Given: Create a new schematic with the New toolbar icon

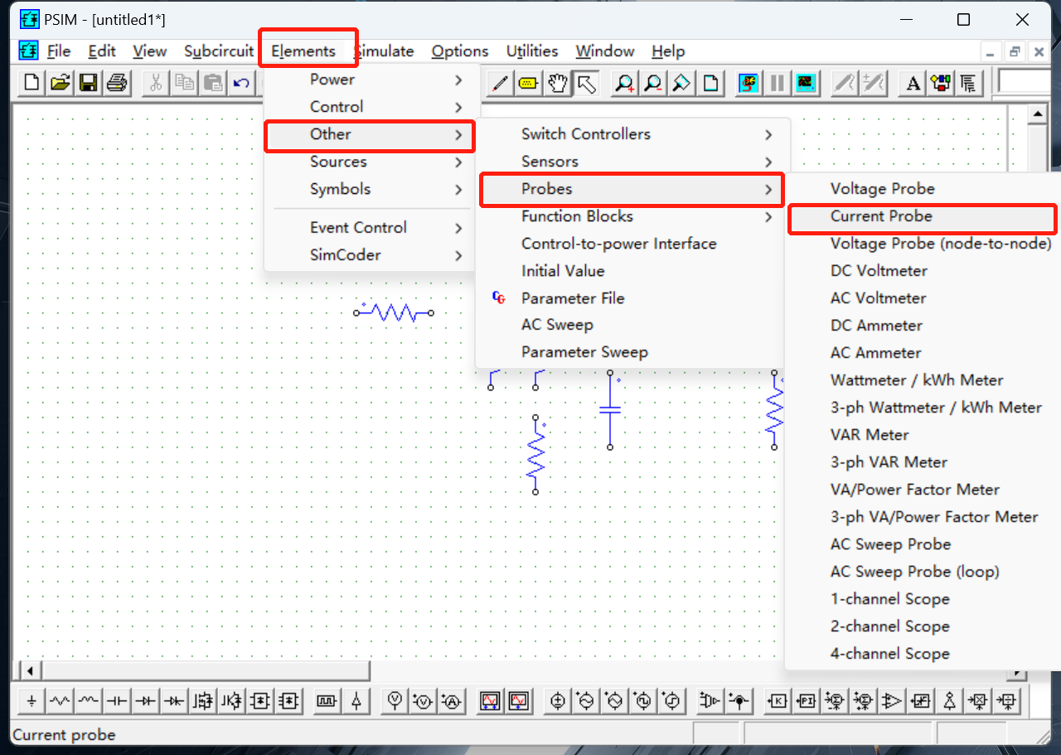Looking at the screenshot, I should pos(31,83).
